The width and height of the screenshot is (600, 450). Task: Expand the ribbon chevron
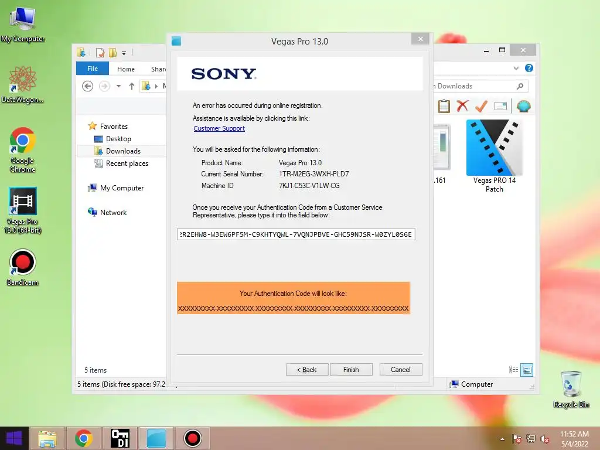click(516, 68)
